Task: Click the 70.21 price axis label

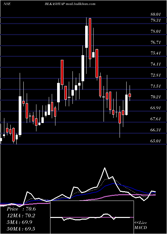Action: tap(156, 97)
